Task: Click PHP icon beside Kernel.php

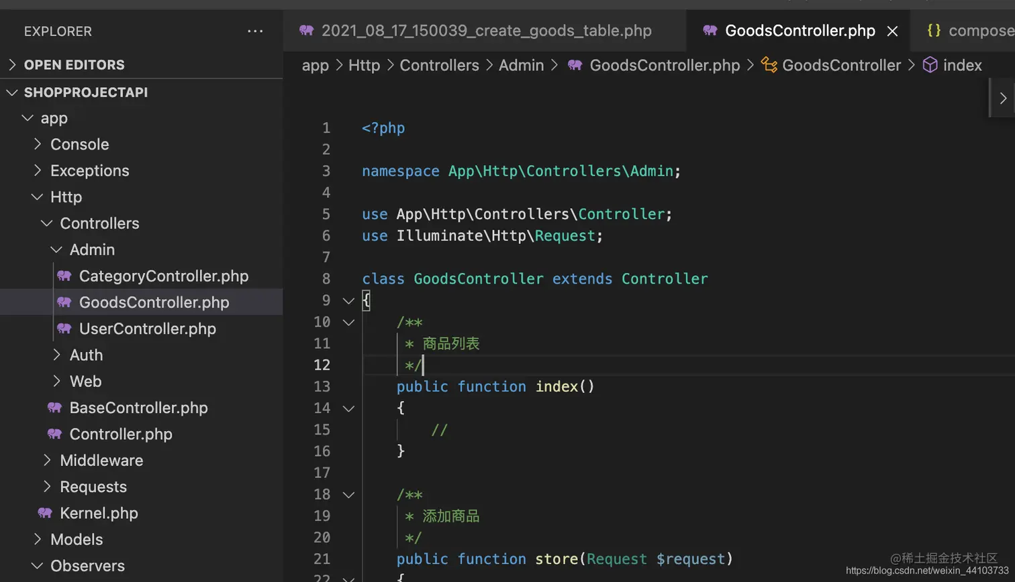Action: pyautogui.click(x=45, y=512)
